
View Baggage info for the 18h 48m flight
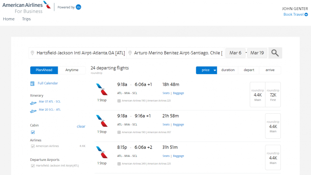[179, 93]
